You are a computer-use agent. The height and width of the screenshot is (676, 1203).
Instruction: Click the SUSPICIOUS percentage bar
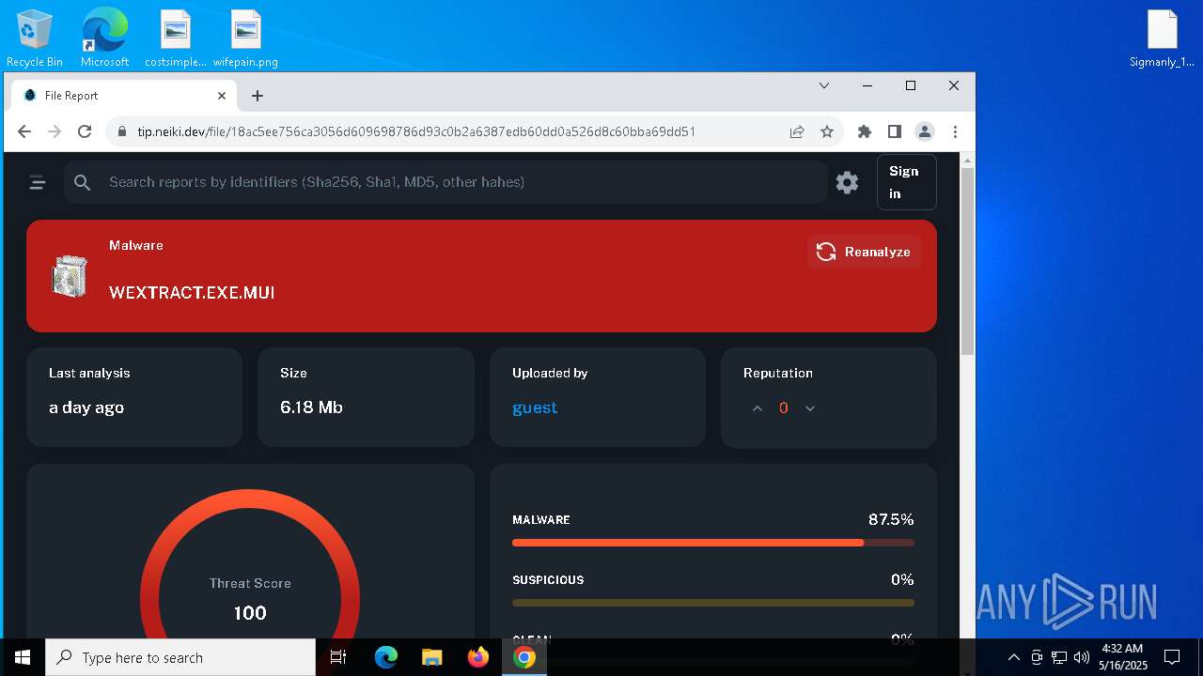click(x=712, y=603)
